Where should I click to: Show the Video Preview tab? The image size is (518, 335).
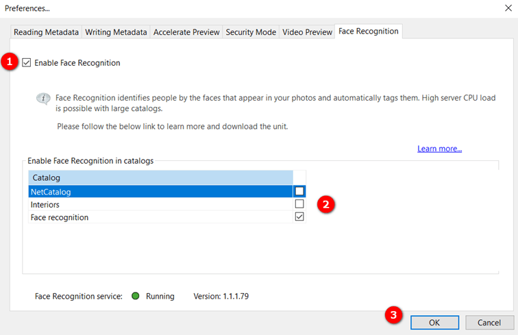coord(306,32)
